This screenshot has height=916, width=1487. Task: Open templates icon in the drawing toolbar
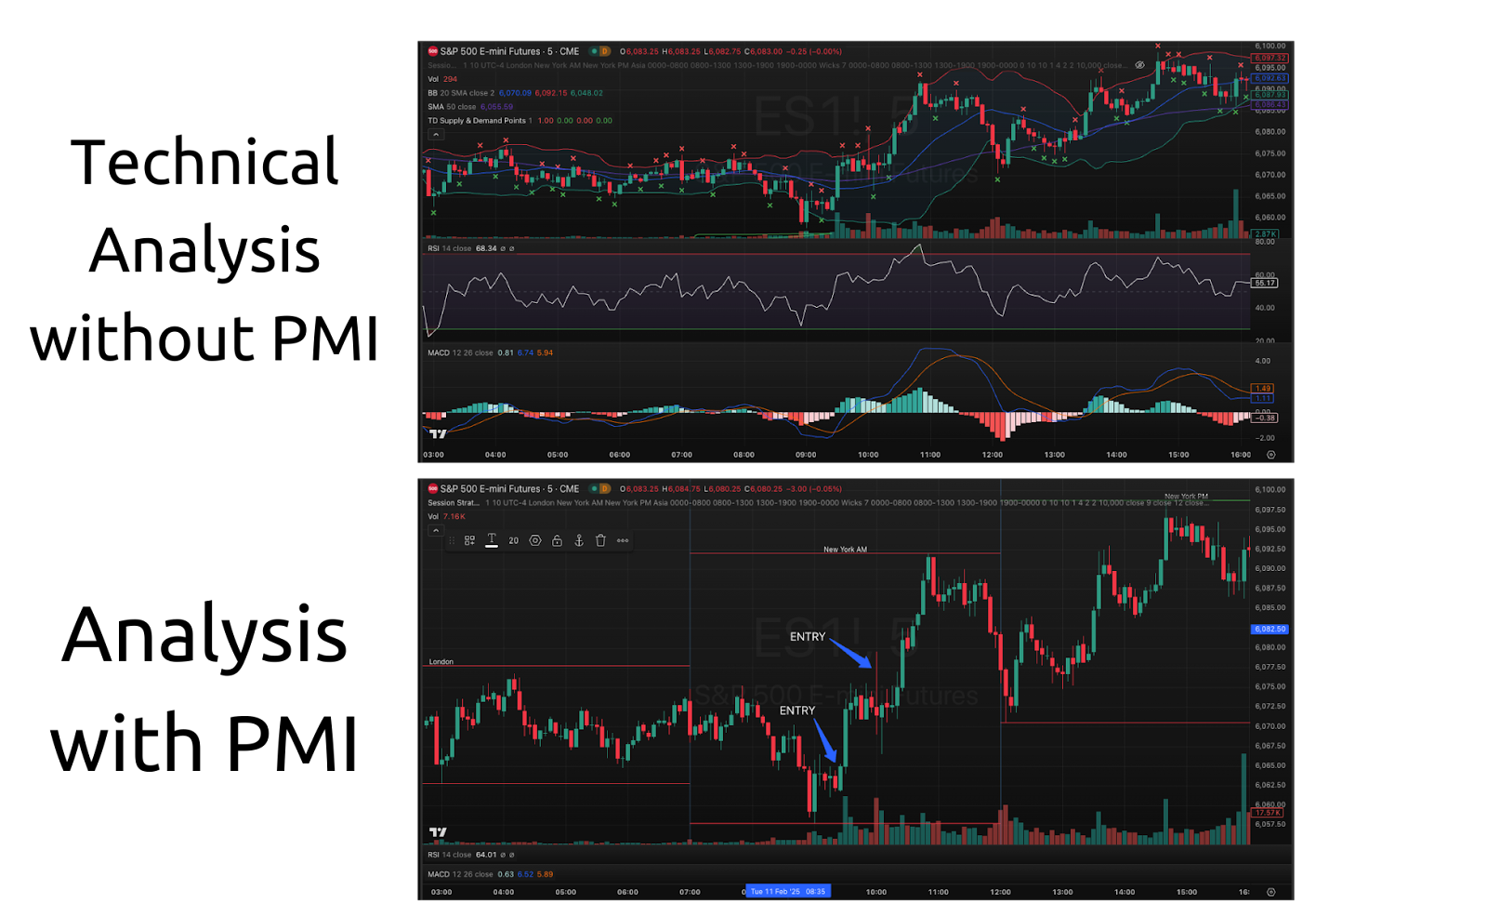pyautogui.click(x=470, y=540)
